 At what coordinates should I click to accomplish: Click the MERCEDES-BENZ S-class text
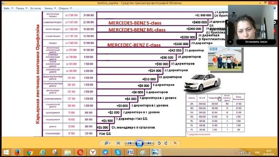[x=135, y=23]
